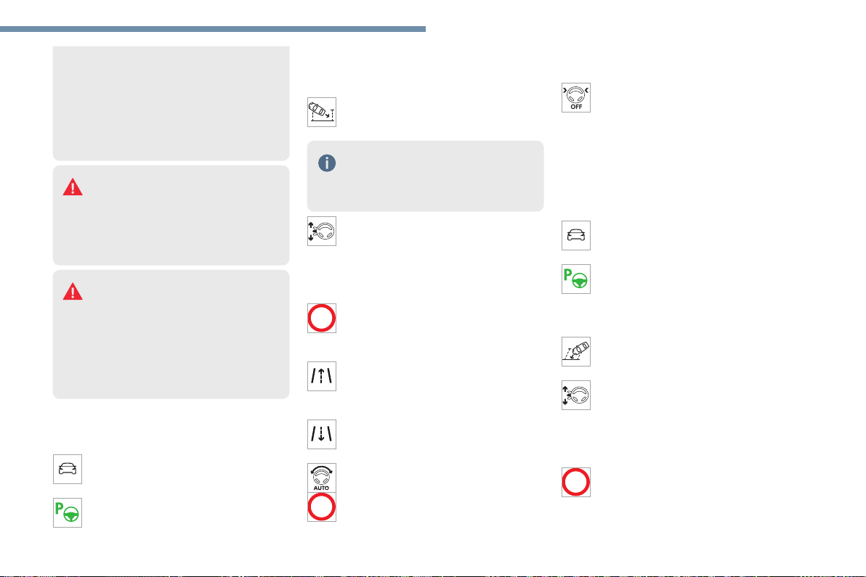Click the blank gray box above the warnings
This screenshot has width=866, height=577.
[171, 102]
